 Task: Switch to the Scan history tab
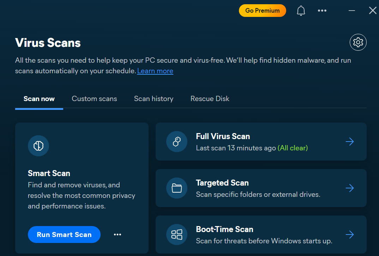click(x=154, y=99)
